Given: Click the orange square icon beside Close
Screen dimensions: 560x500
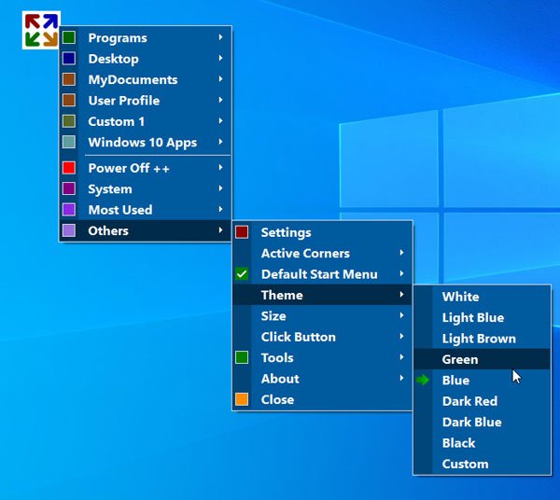Looking at the screenshot, I should pos(242,399).
